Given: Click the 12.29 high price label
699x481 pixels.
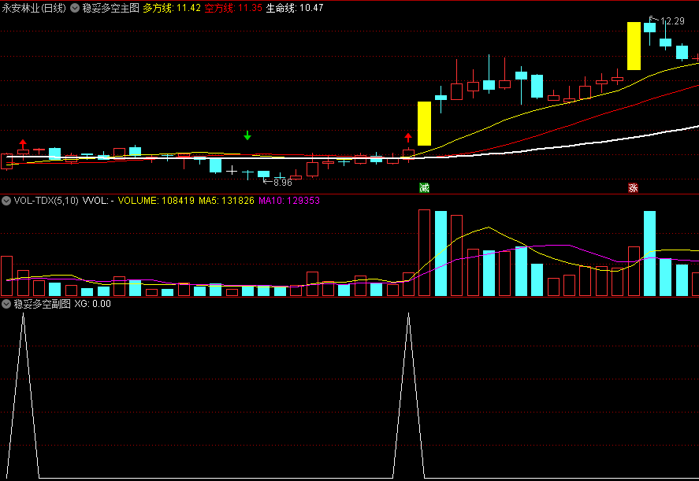Looking at the screenshot, I should click(672, 21).
